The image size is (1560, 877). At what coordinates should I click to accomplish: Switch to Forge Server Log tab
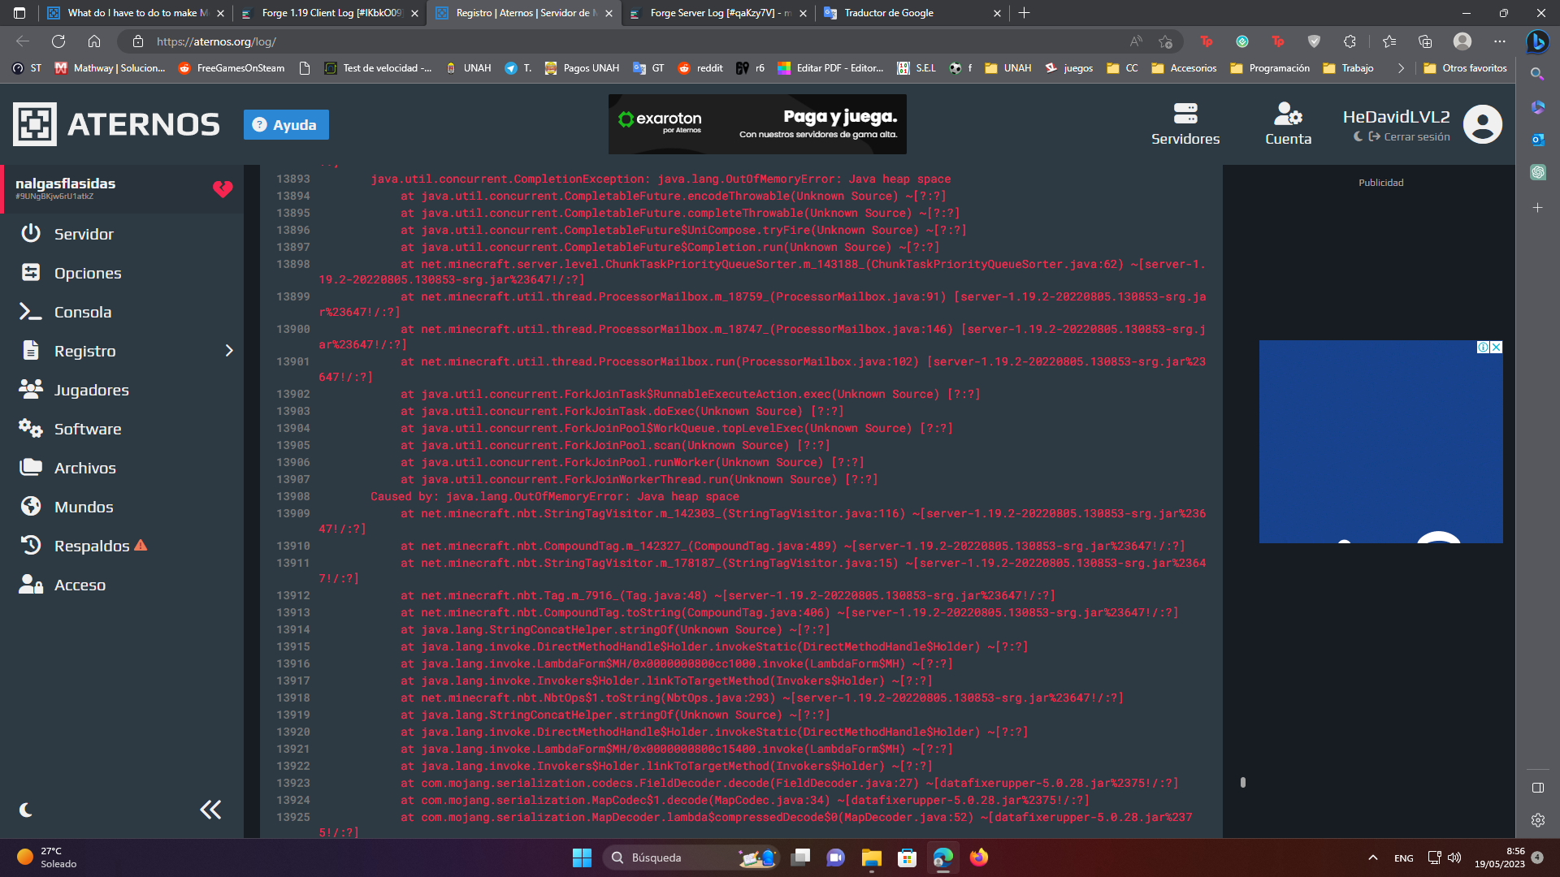[x=718, y=13]
